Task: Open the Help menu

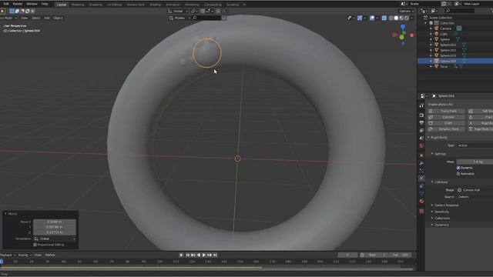Action: 45,4
